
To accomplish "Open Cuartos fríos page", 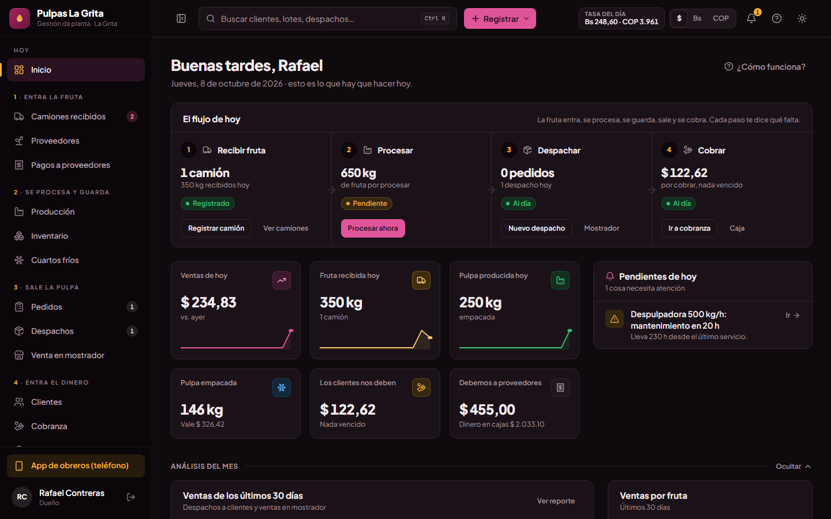I will coord(76,260).
